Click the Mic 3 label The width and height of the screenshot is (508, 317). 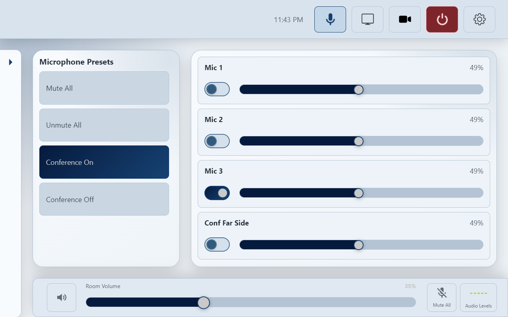click(x=214, y=171)
